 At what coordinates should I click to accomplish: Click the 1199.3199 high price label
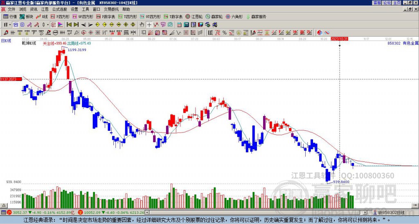[x=77, y=50]
